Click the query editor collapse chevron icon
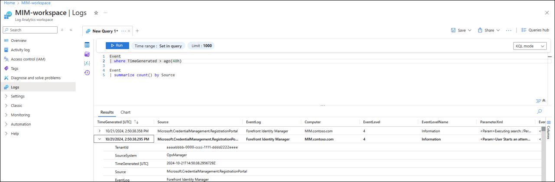Viewport: 555px width, 182px height. (x=544, y=100)
